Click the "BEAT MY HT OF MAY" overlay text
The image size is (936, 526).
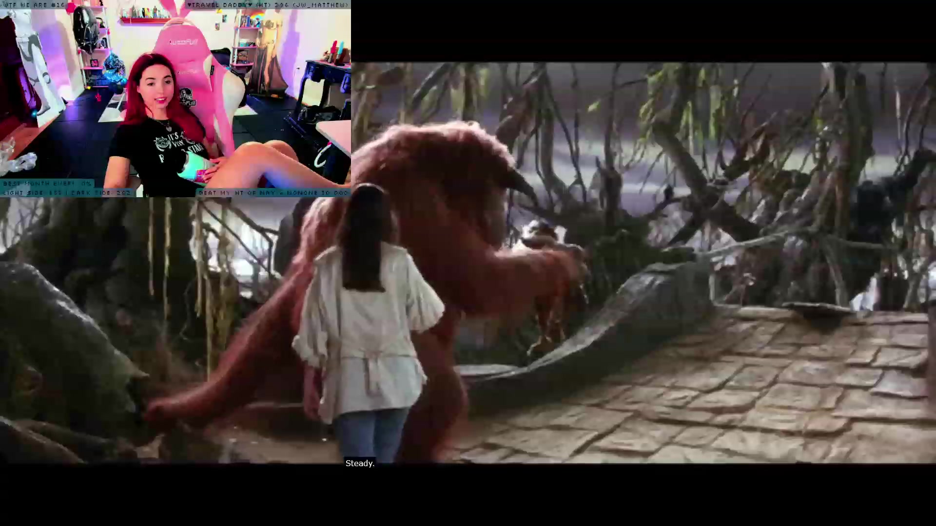click(x=273, y=193)
